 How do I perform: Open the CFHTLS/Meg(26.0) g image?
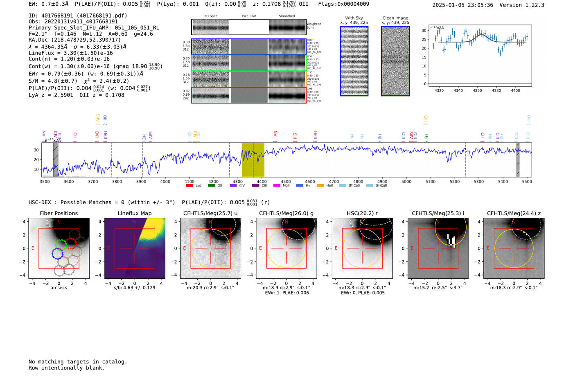[286, 248]
